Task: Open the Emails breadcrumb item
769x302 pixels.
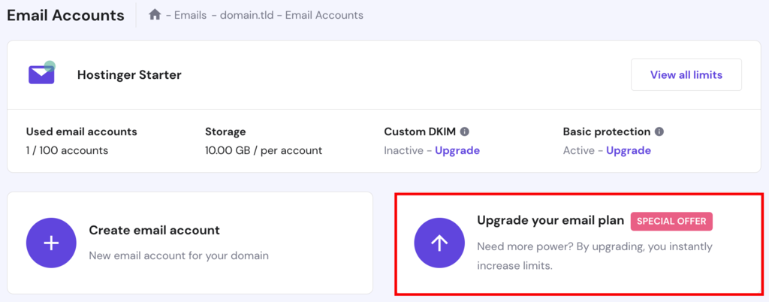Action: point(190,15)
